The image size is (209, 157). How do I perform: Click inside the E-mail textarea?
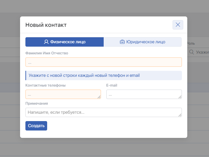click(143, 94)
